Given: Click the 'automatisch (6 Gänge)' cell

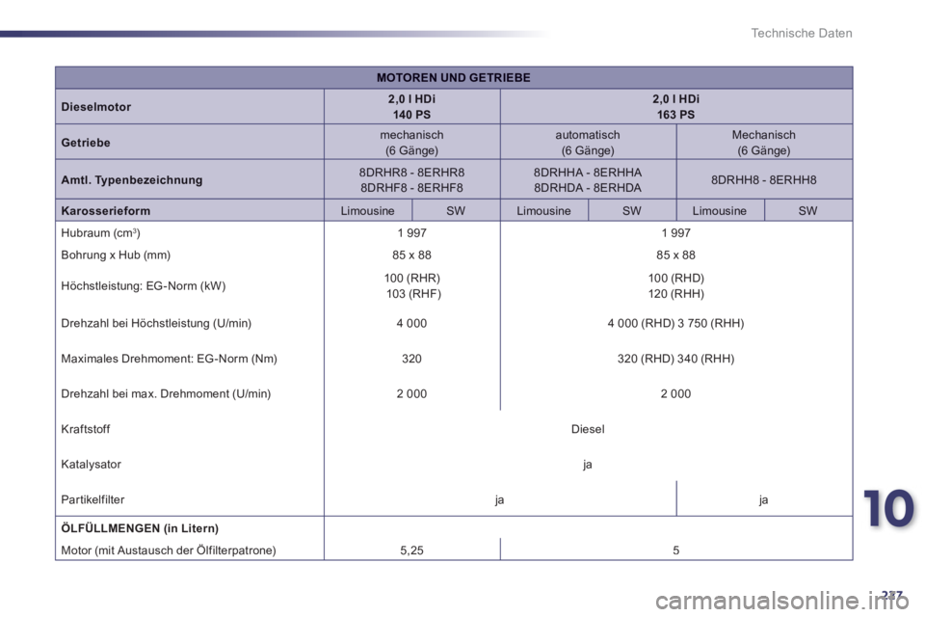Looking at the screenshot, I should pos(588,143).
